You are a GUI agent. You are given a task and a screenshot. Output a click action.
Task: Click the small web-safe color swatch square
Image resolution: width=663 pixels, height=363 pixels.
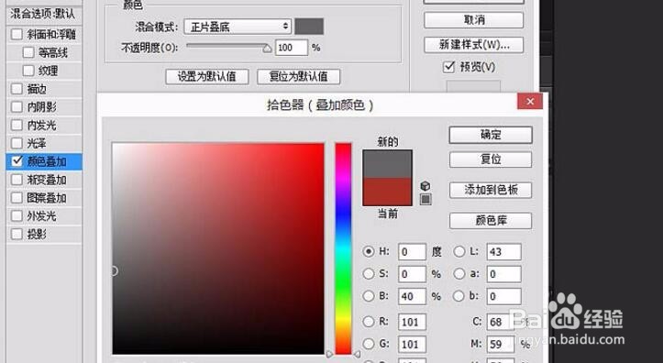point(425,199)
